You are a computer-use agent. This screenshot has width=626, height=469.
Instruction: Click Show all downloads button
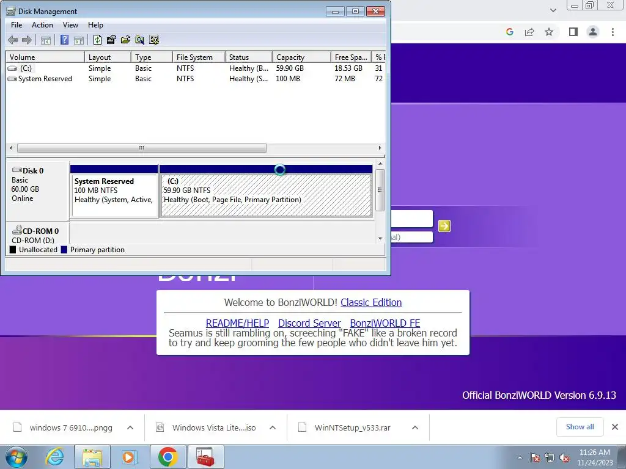coord(580,427)
